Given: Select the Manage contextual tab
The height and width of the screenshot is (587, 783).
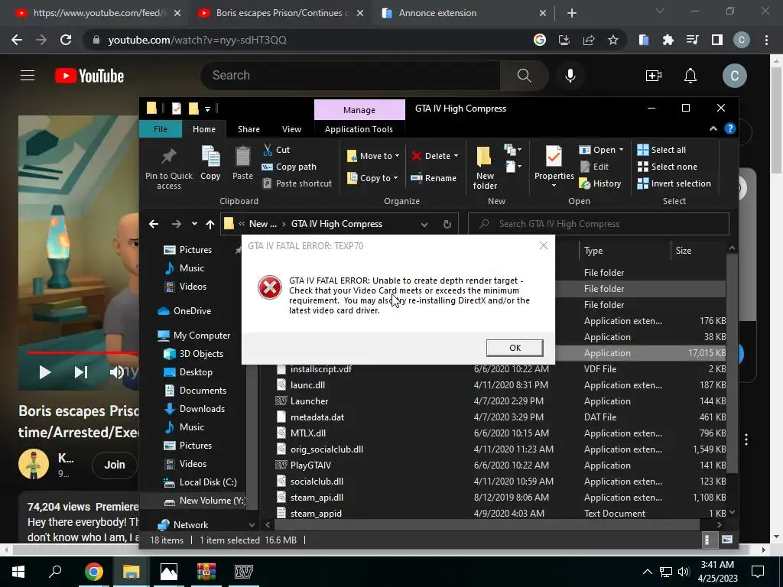Looking at the screenshot, I should click(359, 110).
